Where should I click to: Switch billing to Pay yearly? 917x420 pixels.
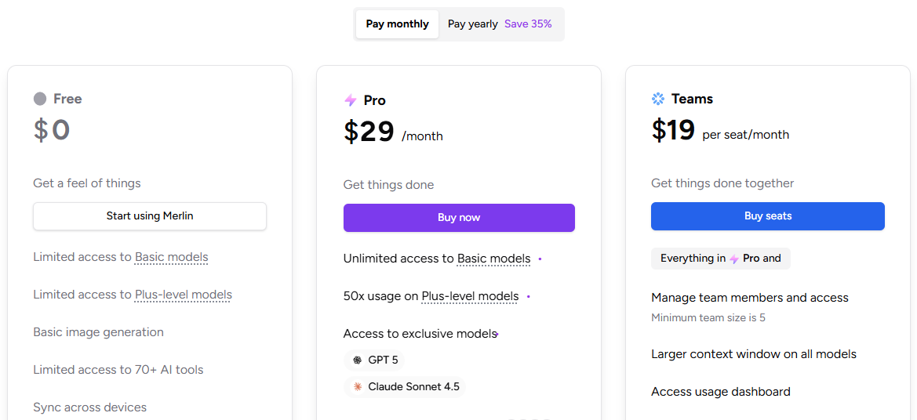pyautogui.click(x=472, y=24)
